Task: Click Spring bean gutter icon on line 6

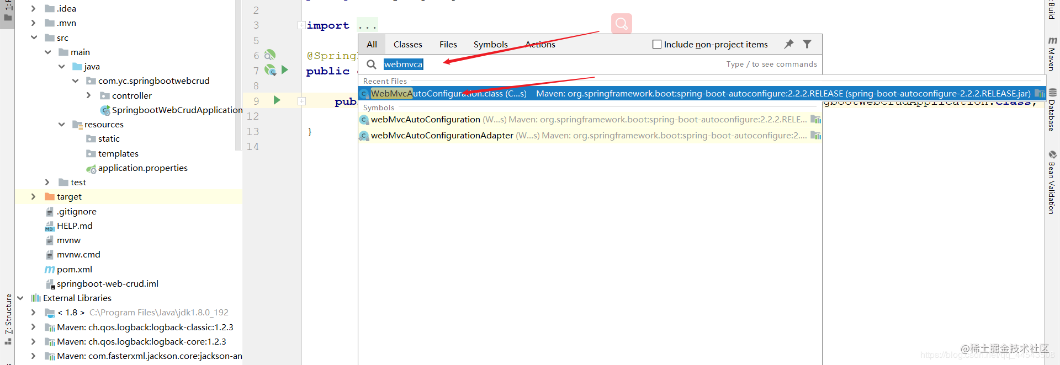Action: click(x=270, y=55)
